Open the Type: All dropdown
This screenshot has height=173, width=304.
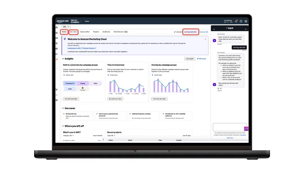[x=111, y=136]
